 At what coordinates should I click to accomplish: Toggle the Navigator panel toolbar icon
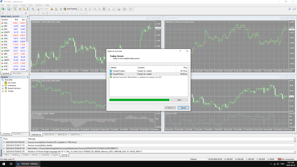(x=24, y=9)
